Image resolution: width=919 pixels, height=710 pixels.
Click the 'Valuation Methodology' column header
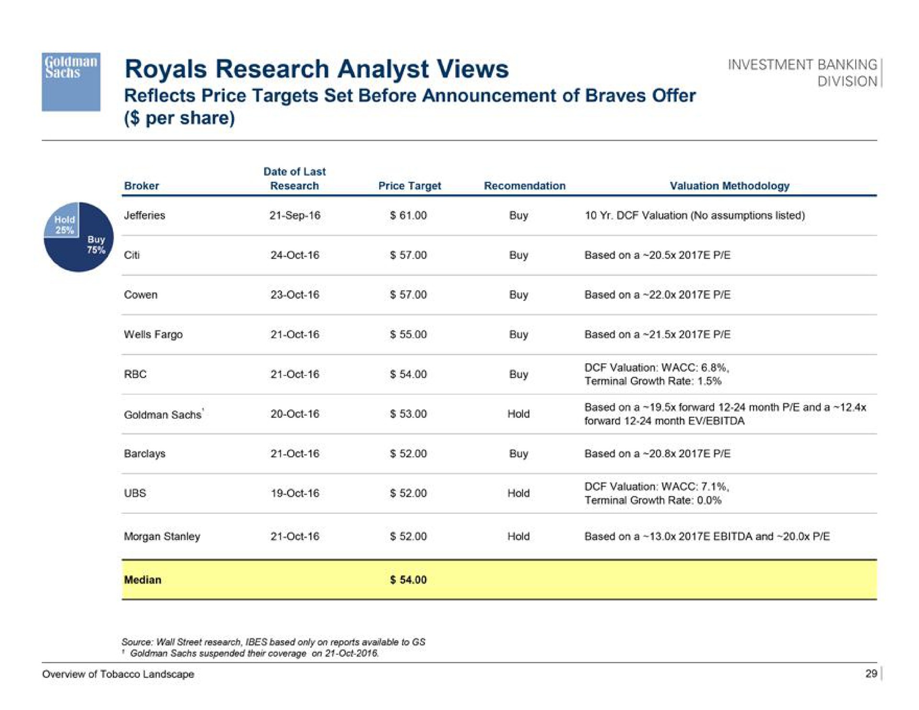point(729,186)
